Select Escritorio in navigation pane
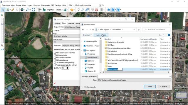The image size is (188, 105). [x=91, y=61]
